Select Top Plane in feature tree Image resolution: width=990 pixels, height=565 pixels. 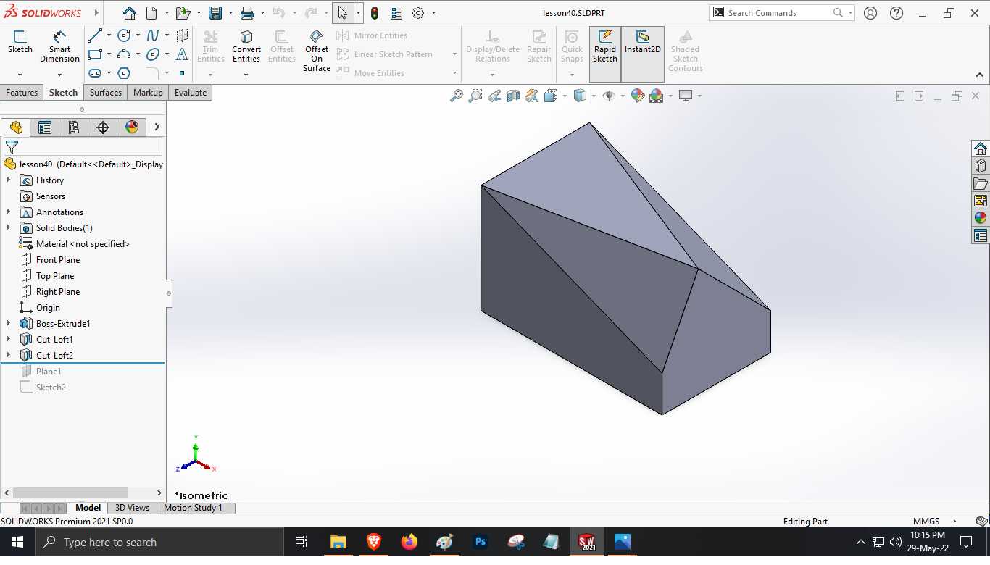point(55,276)
